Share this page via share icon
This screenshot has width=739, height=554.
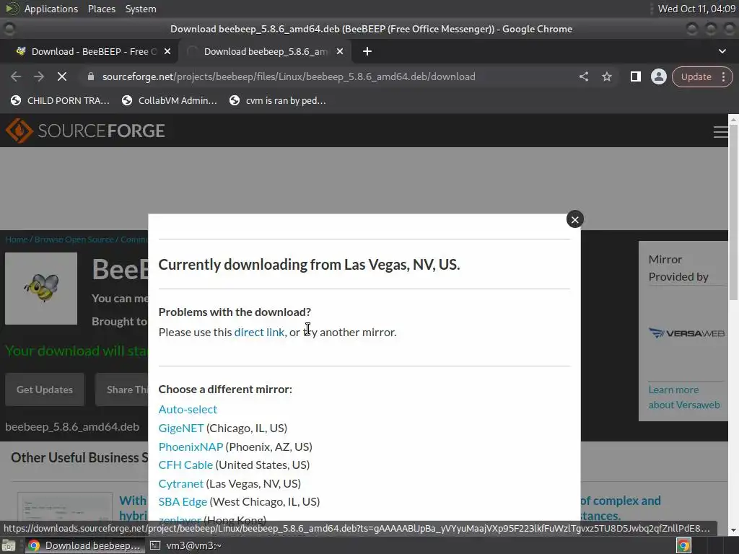point(583,76)
